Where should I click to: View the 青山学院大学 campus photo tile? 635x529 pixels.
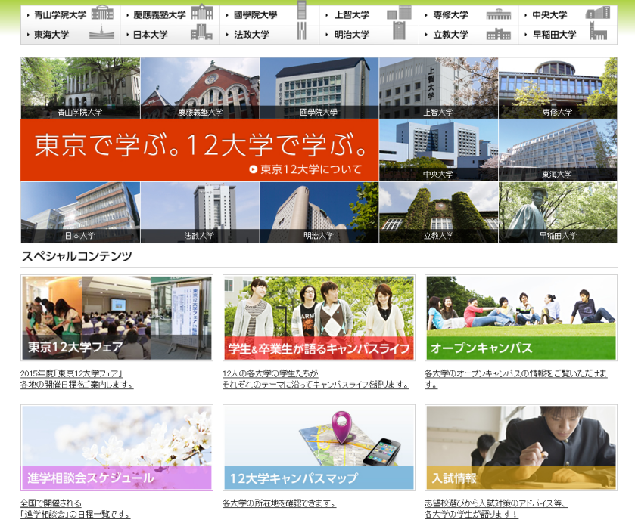[80, 88]
